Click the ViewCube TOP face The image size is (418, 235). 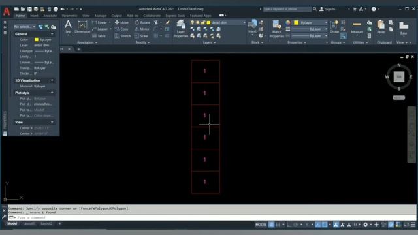pyautogui.click(x=399, y=77)
